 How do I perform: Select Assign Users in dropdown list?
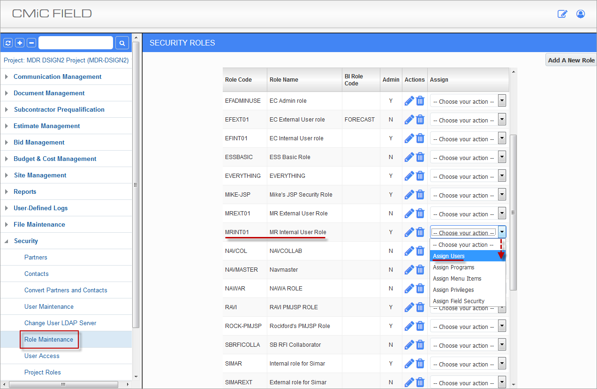pos(468,256)
